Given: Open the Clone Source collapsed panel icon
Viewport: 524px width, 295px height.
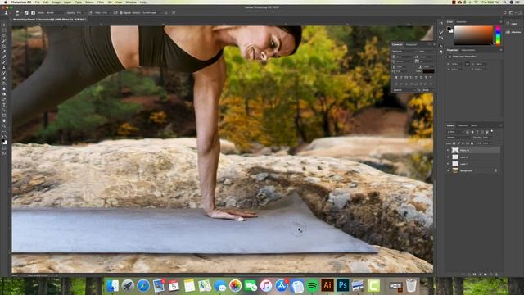Looking at the screenshot, I should pyautogui.click(x=440, y=38).
